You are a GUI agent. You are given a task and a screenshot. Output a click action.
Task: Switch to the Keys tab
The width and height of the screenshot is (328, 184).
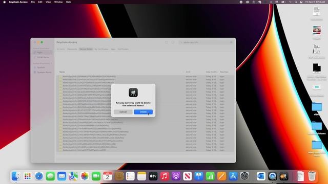[113, 49]
